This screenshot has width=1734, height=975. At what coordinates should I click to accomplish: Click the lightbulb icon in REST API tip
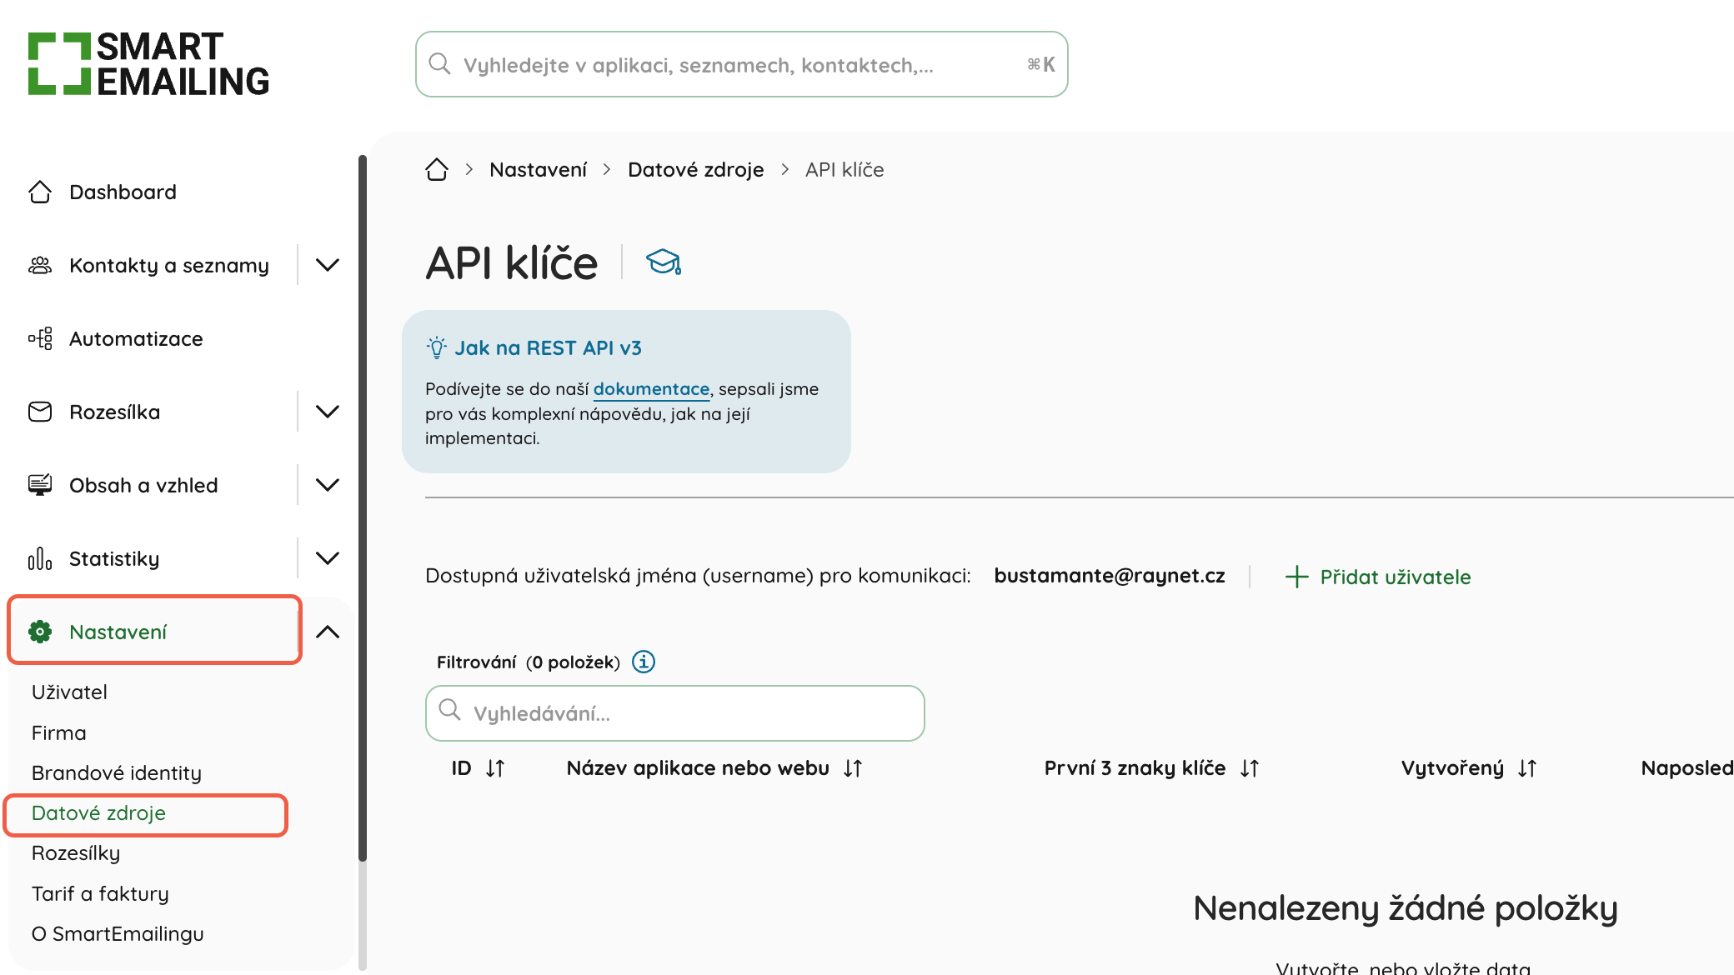[x=437, y=347]
